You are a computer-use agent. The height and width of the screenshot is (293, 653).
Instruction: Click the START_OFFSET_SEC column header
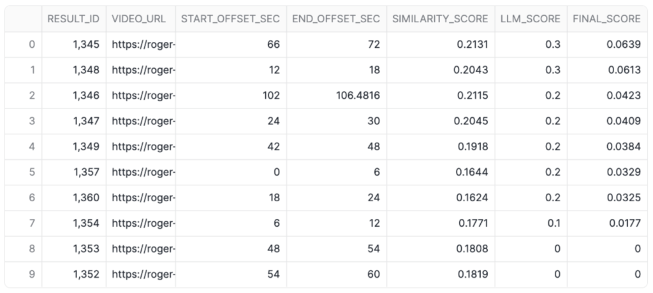click(230, 18)
